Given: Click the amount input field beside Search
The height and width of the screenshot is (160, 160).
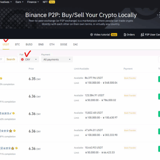Looking at the screenshot, I should pyautogui.click(x=2, y=59).
